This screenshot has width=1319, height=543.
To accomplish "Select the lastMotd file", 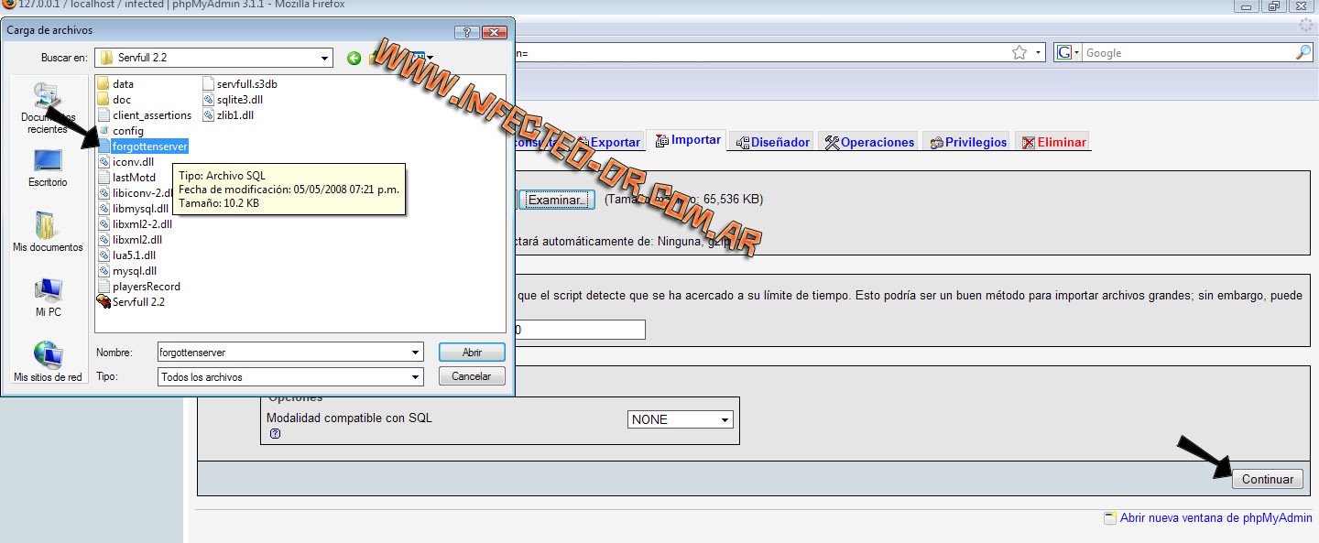I will 126,178.
